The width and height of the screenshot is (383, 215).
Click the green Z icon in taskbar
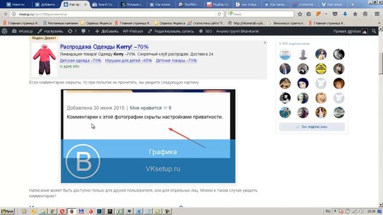119,211
